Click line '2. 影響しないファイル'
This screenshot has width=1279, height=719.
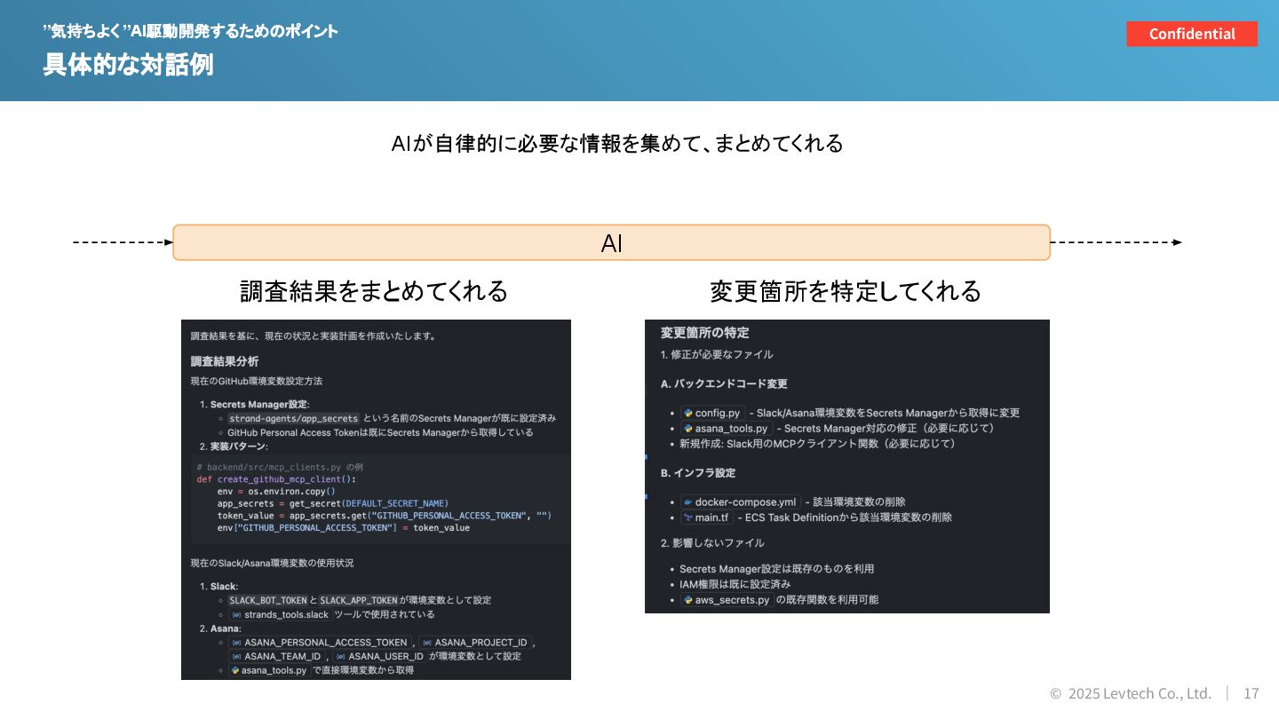click(x=712, y=542)
